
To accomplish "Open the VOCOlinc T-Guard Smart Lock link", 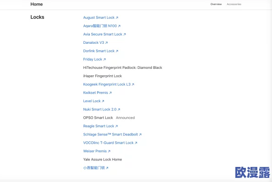I will [x=110, y=143].
